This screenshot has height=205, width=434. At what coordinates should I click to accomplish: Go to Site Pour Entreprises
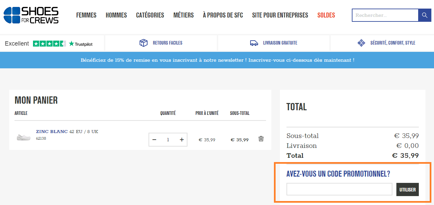tap(280, 15)
